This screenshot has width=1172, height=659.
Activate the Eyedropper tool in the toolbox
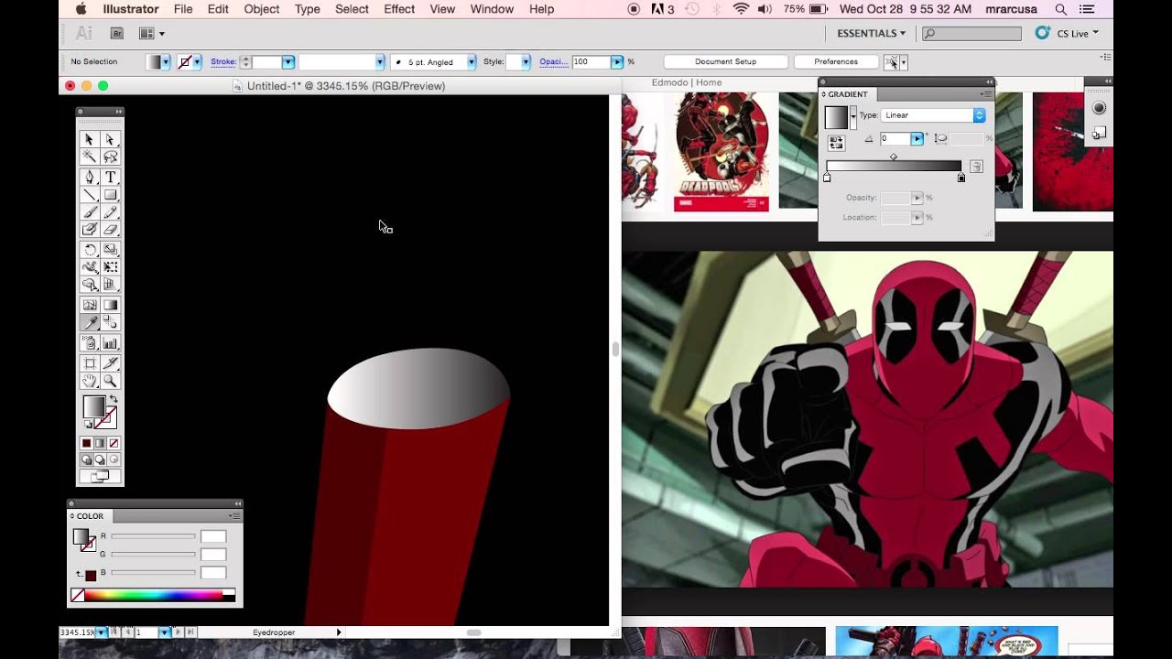pos(90,322)
